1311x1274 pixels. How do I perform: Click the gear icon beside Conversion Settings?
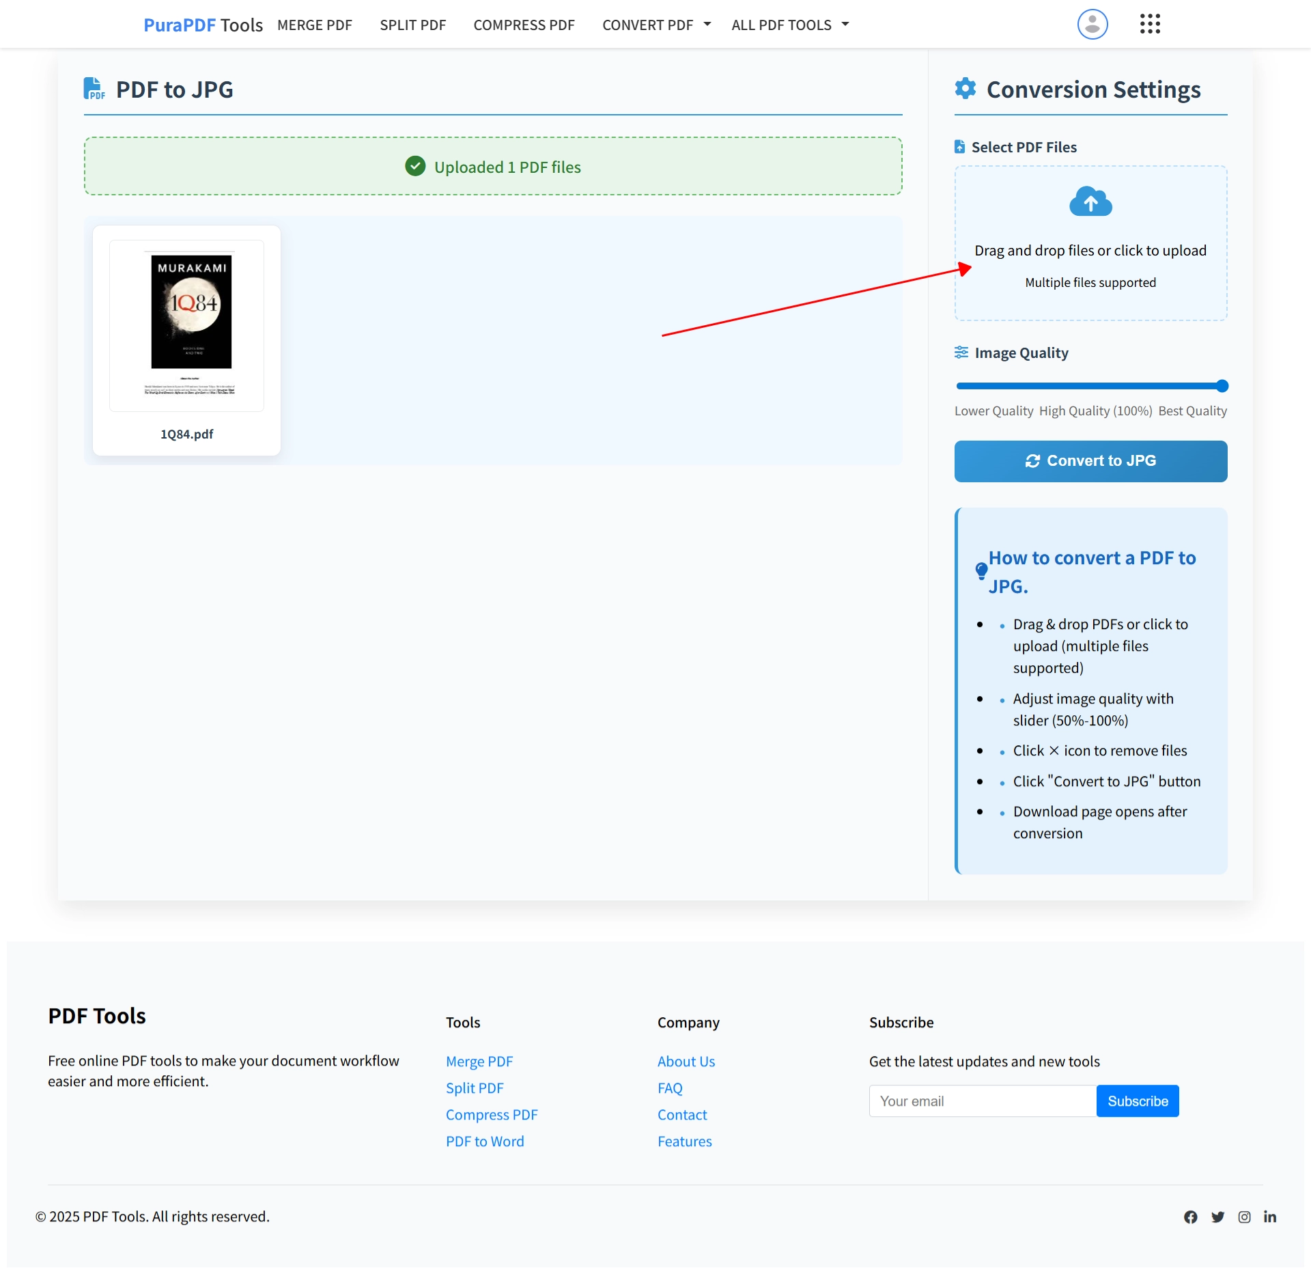(x=965, y=88)
